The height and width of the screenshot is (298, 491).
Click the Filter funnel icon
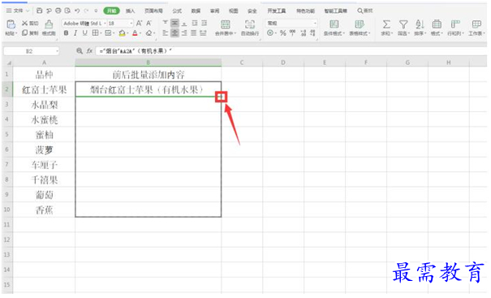403,24
